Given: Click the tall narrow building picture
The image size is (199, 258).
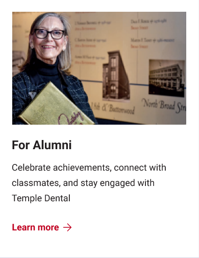Looking at the screenshot, I should pyautogui.click(x=116, y=75).
